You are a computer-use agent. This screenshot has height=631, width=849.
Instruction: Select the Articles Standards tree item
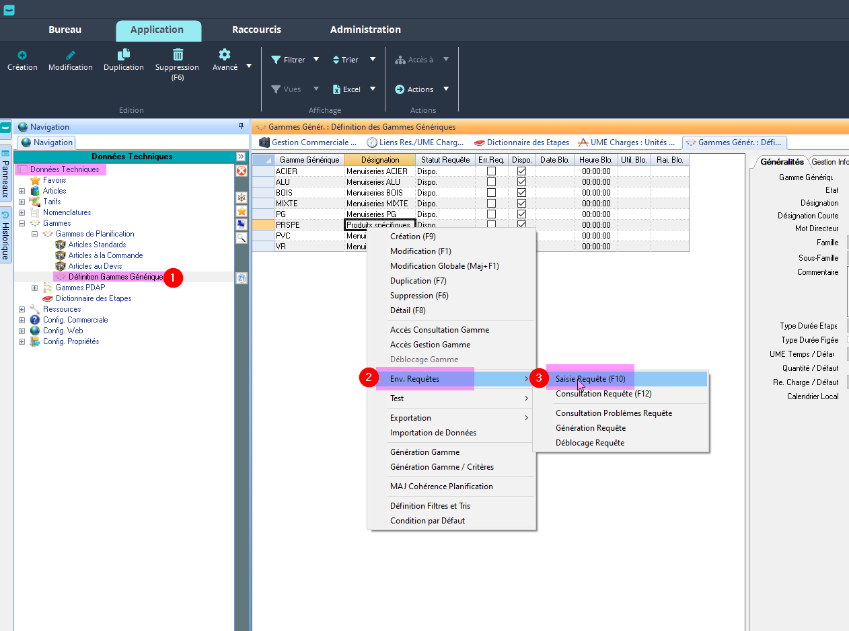(97, 245)
